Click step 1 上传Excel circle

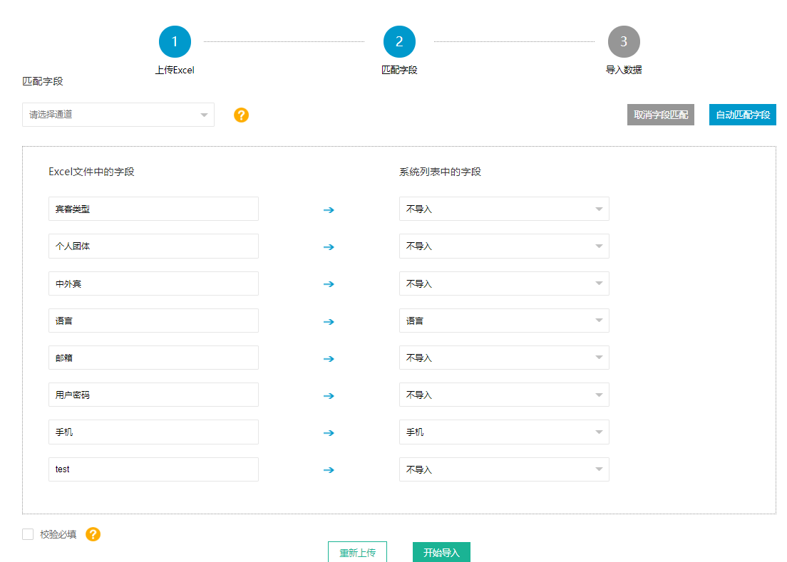[x=175, y=42]
